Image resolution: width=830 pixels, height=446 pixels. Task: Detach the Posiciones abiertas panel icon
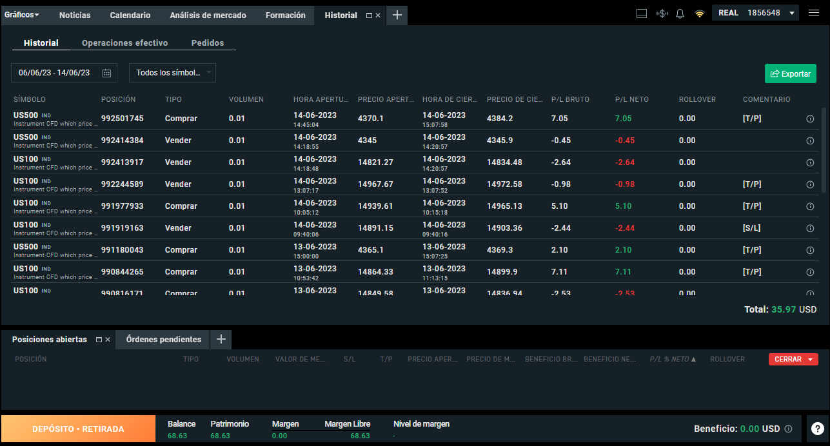99,340
